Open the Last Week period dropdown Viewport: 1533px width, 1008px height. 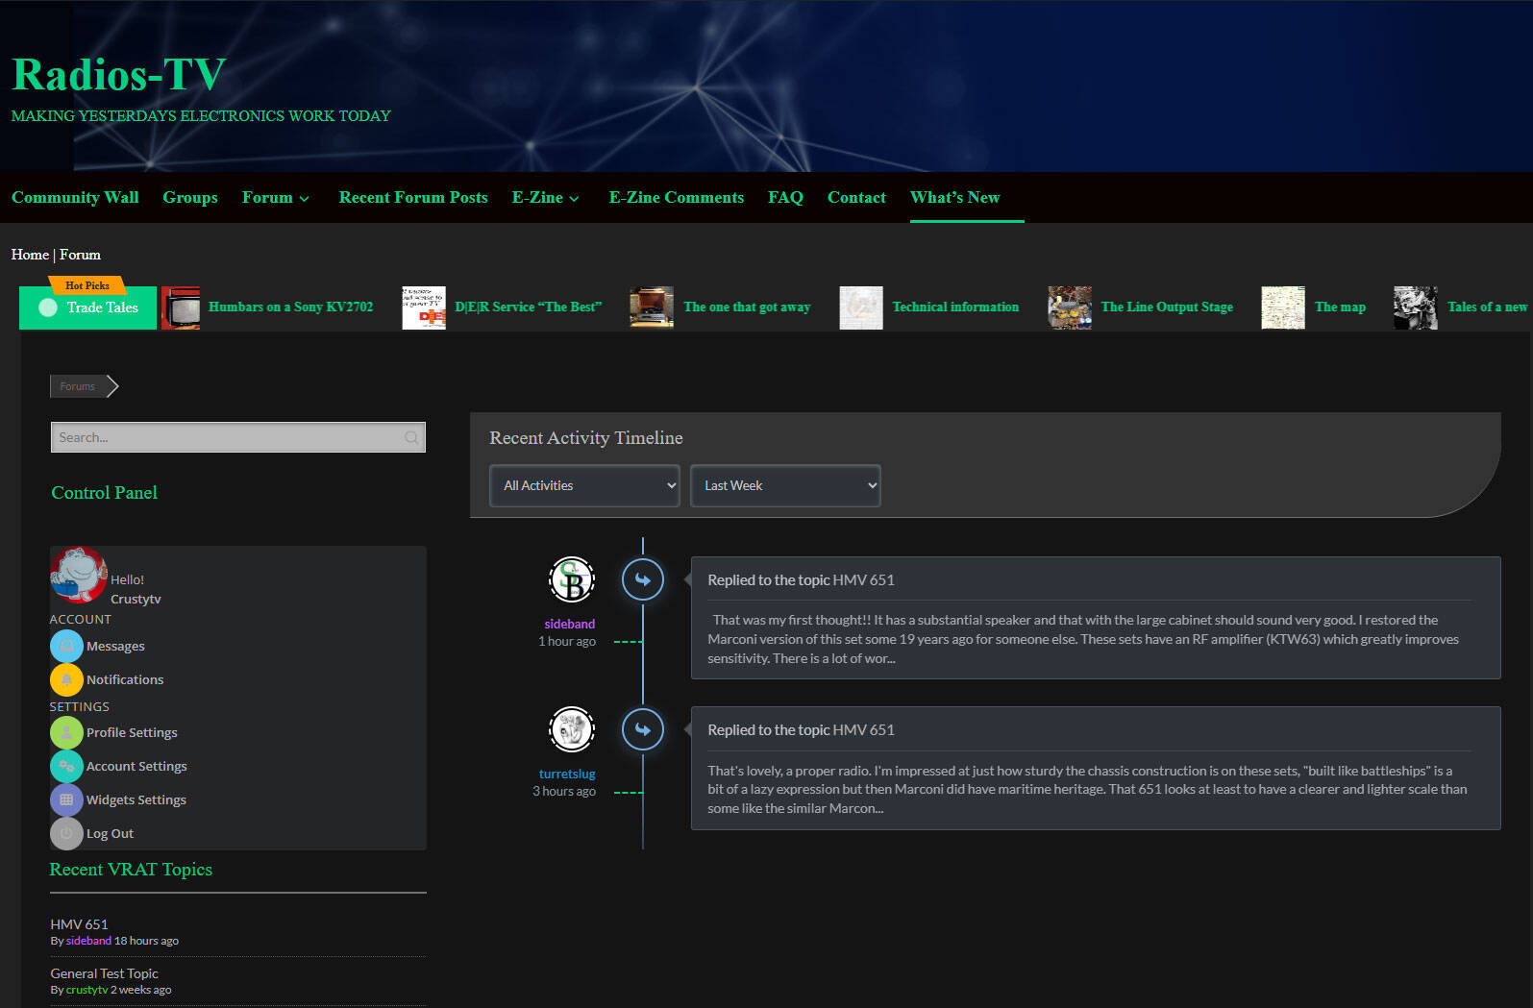785,485
